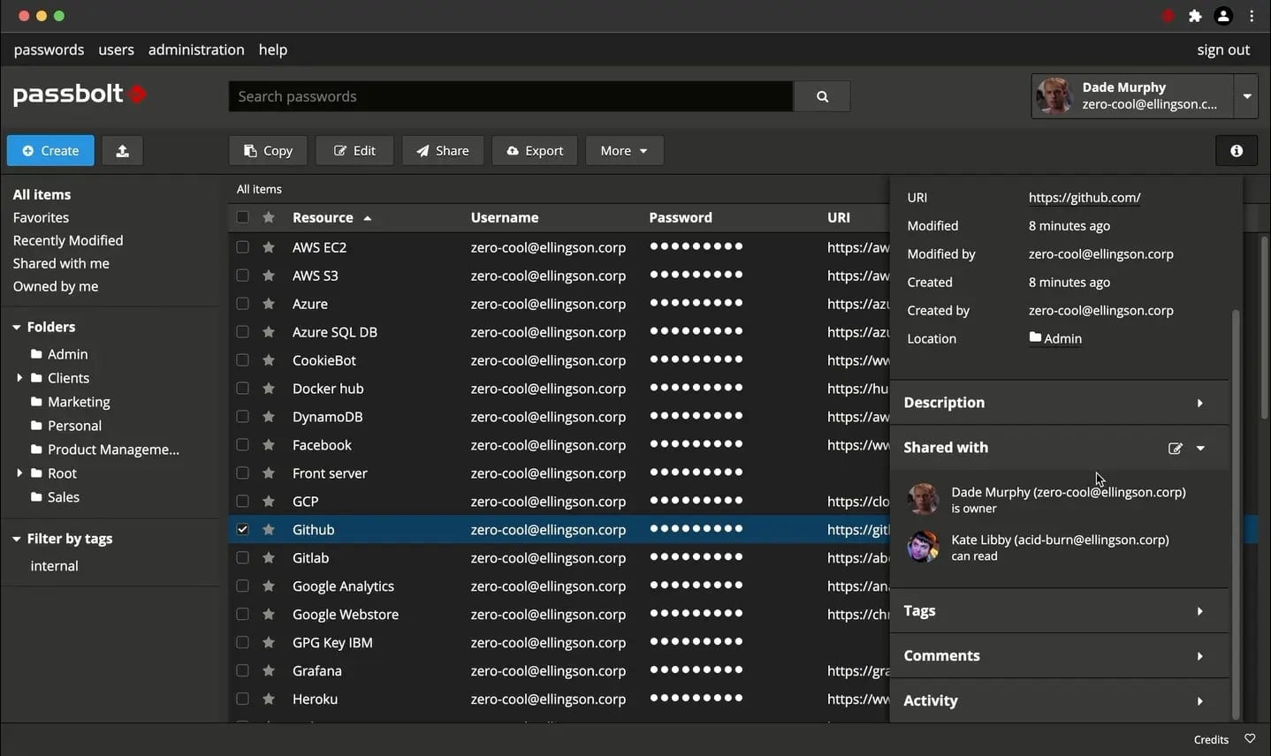Image resolution: width=1271 pixels, height=756 pixels.
Task: Favorite the DynamoDB star
Action: pyautogui.click(x=269, y=417)
